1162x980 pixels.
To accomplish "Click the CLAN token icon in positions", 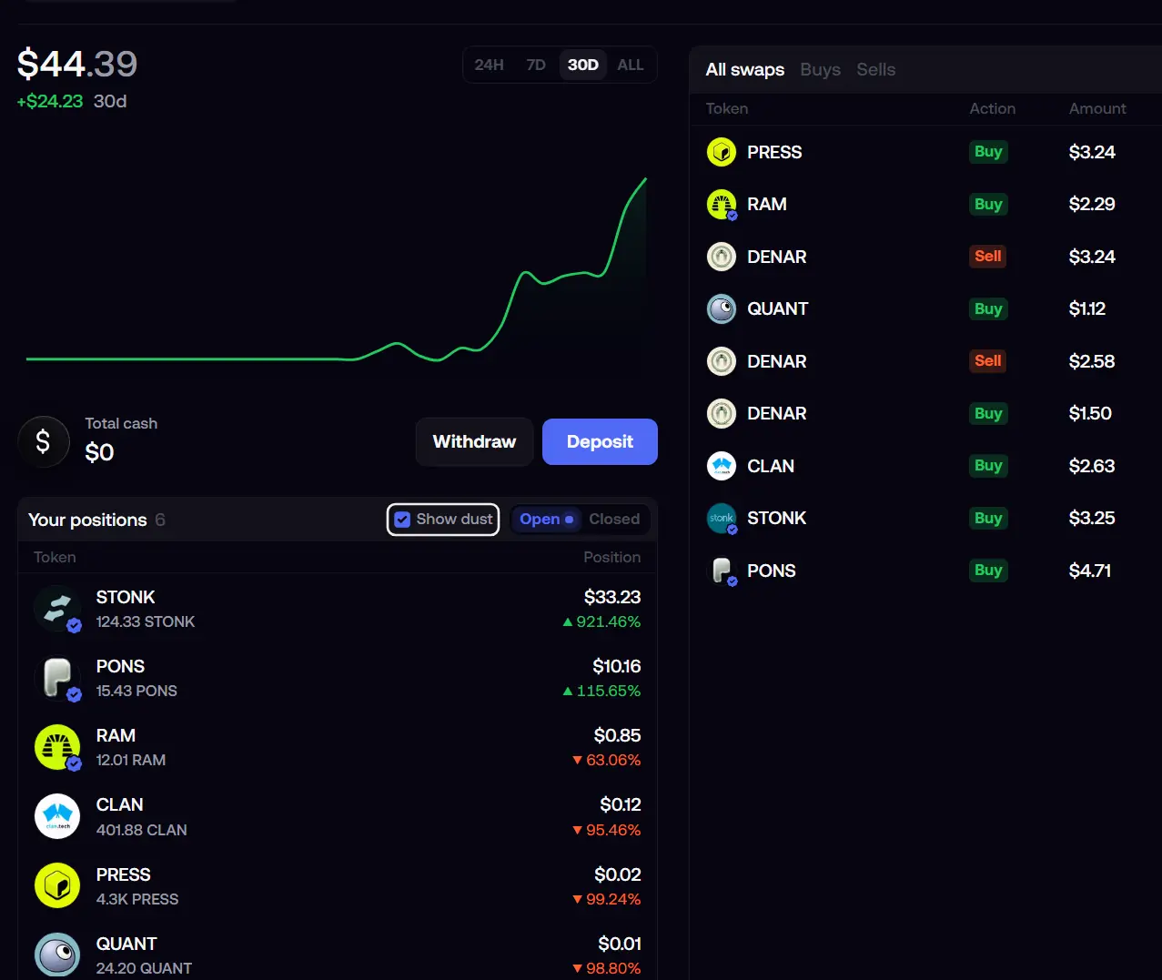I will (57, 816).
